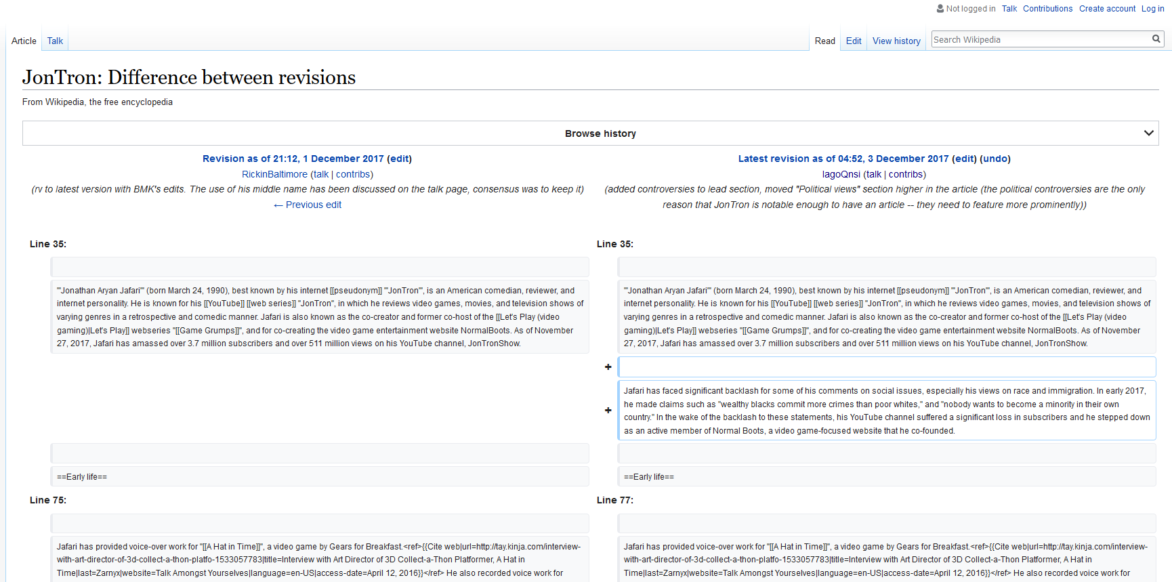The height and width of the screenshot is (582, 1172).
Task: Click the added paragraph starting 'Jafari has faced significant backlash'
Action: pos(887,411)
